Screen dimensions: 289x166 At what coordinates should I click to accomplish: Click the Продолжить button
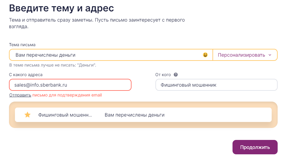point(255,147)
